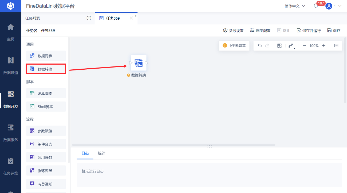Zoom out the canvas with minus
Screen dimensions: 347x193
click(304, 46)
